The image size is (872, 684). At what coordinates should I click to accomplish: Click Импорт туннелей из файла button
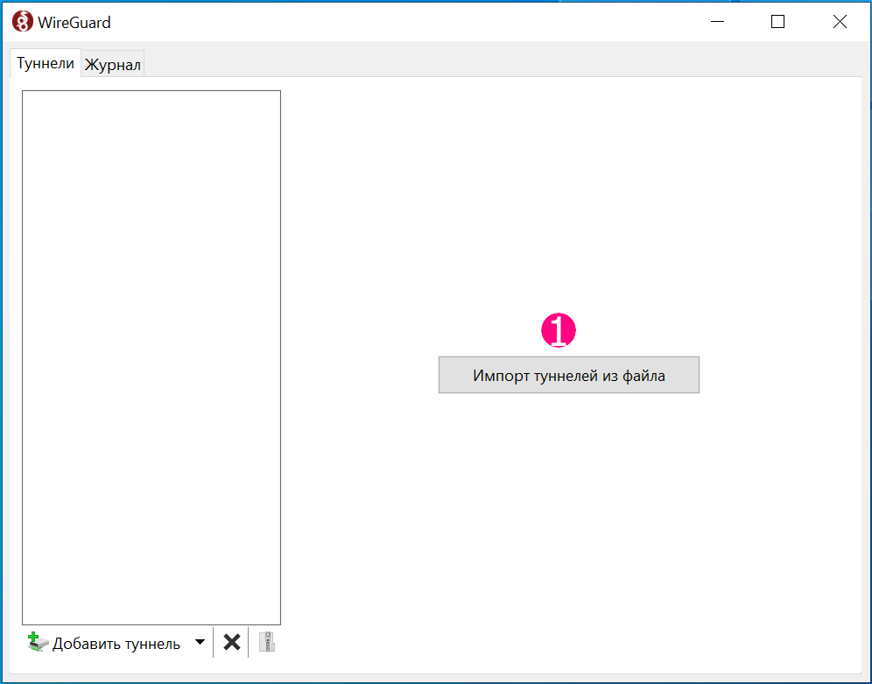pos(568,375)
